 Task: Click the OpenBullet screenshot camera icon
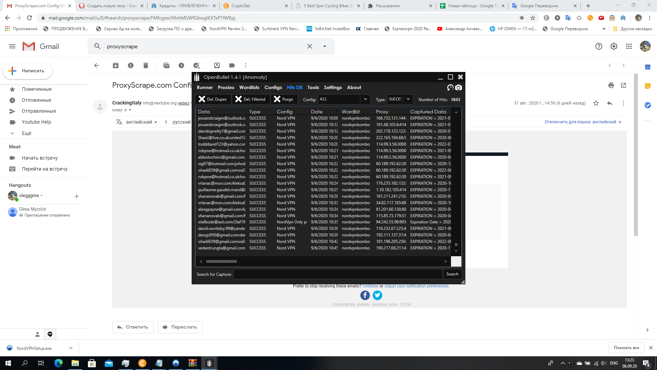tap(459, 88)
